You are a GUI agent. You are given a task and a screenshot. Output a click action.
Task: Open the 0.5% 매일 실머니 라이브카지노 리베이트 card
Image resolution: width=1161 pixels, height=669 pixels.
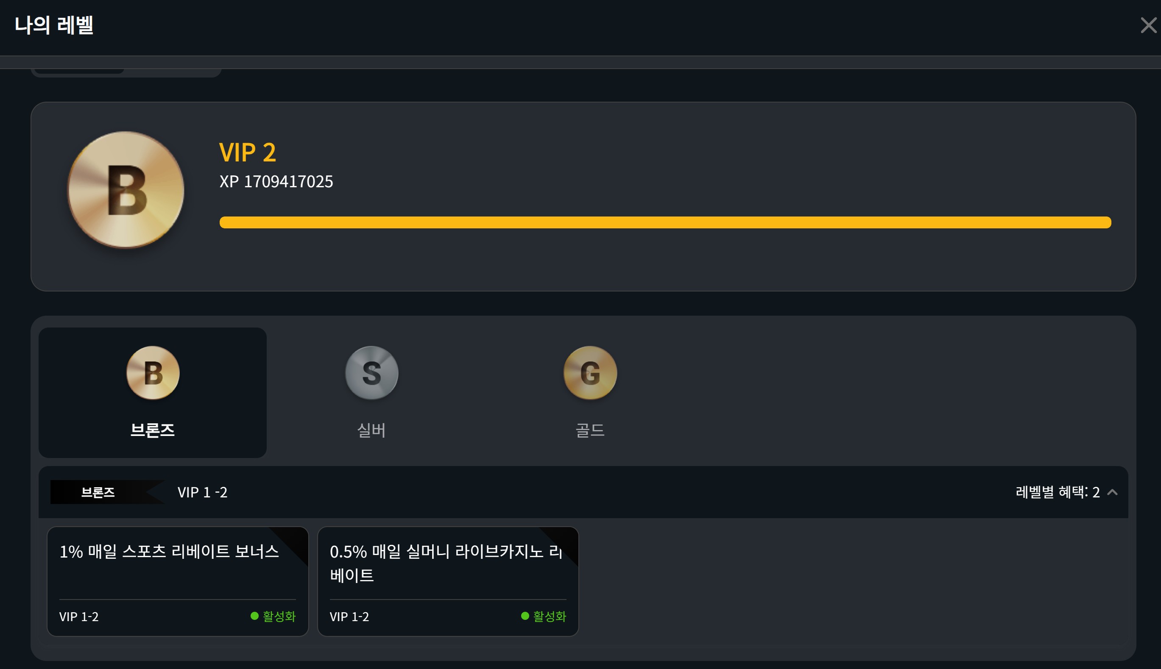[x=448, y=581]
